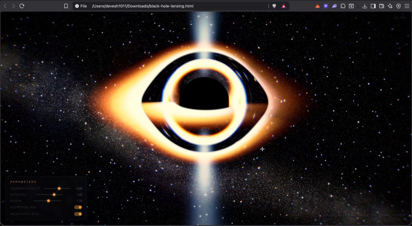Open Brave Shields lion icon
Viewport: 412px width, 226px height.
274,6
